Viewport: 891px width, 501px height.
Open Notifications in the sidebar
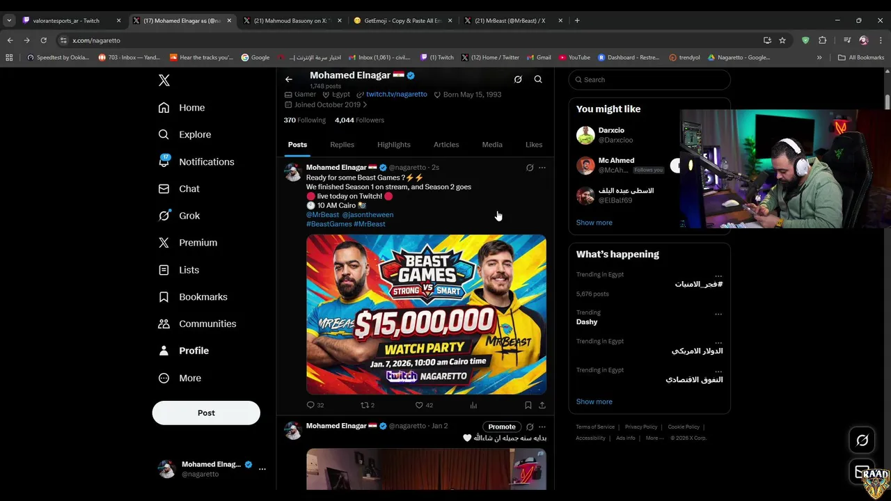pyautogui.click(x=196, y=161)
